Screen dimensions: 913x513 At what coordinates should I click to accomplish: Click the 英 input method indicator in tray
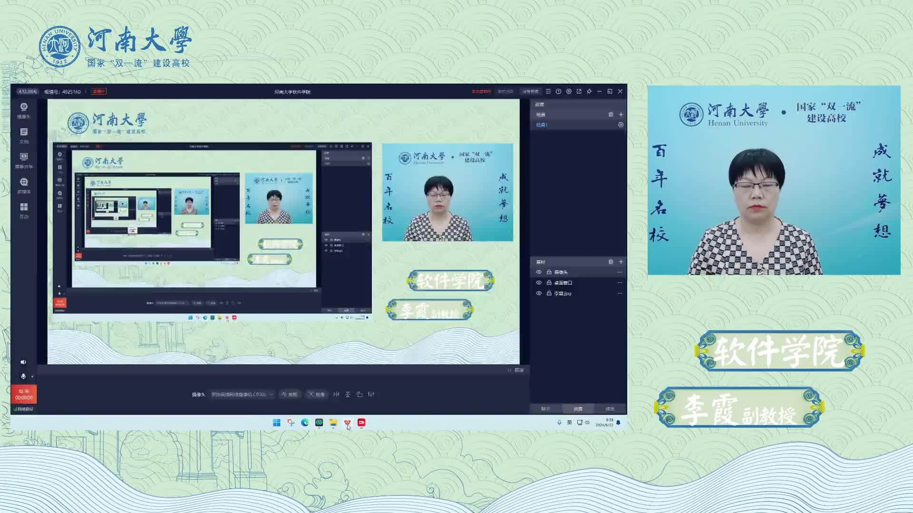tap(569, 422)
